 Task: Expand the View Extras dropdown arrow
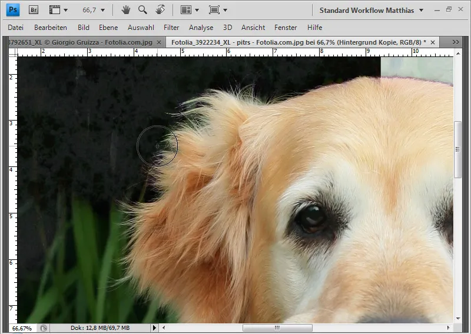(65, 10)
